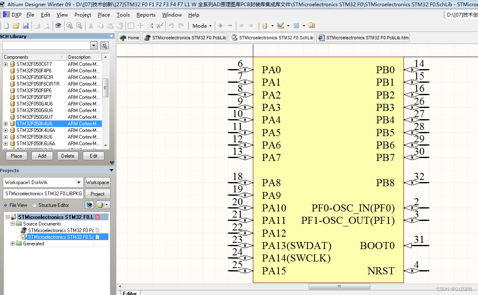Open the Workspace1.DsnWrk dropdown
The image size is (478, 295).
pos(80,182)
